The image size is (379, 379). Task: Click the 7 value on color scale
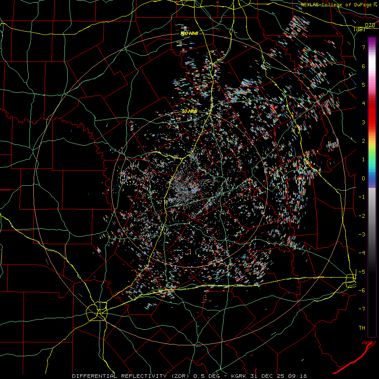point(363,47)
